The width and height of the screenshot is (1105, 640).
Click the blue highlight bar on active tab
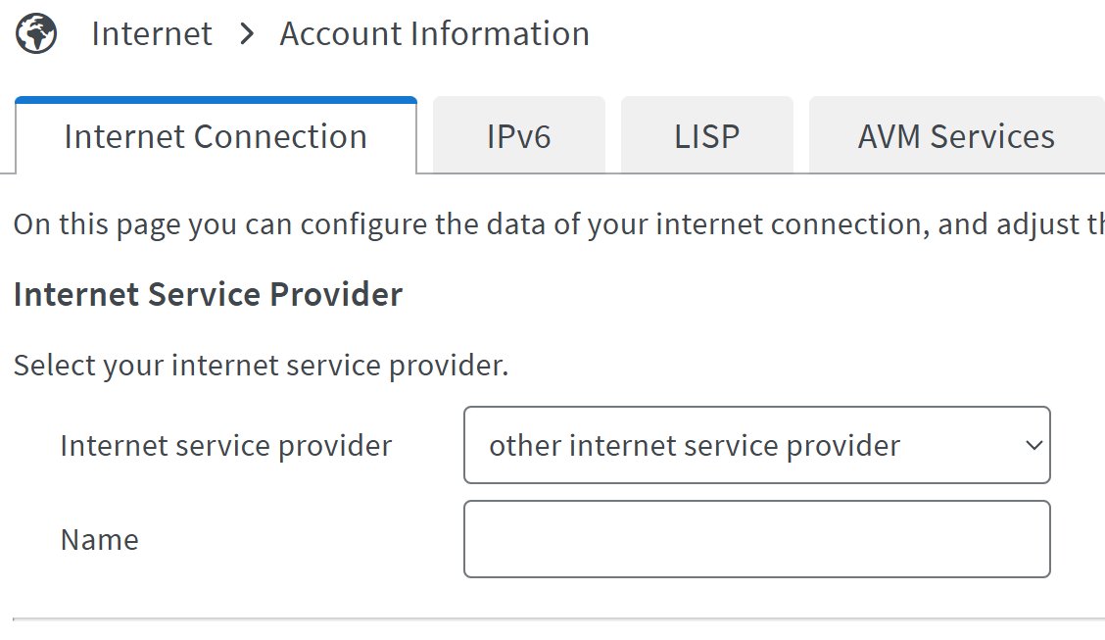pos(216,100)
